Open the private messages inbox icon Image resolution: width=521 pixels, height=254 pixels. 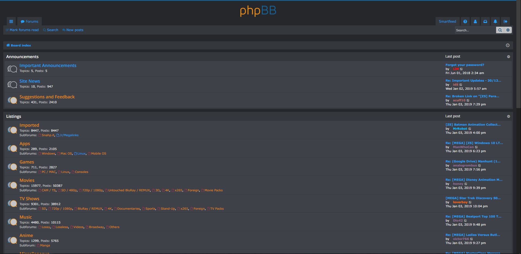[485, 21]
